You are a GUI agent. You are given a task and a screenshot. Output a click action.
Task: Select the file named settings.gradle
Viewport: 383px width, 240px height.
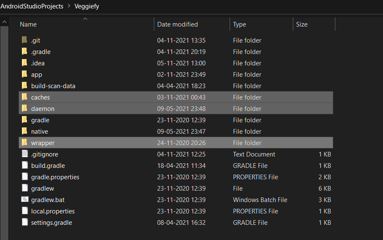tap(51, 223)
